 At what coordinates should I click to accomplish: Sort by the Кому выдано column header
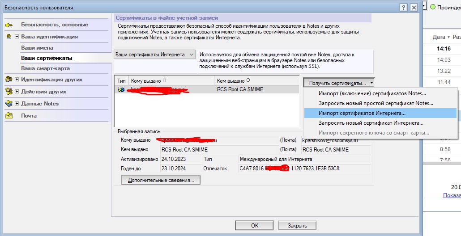pyautogui.click(x=171, y=80)
